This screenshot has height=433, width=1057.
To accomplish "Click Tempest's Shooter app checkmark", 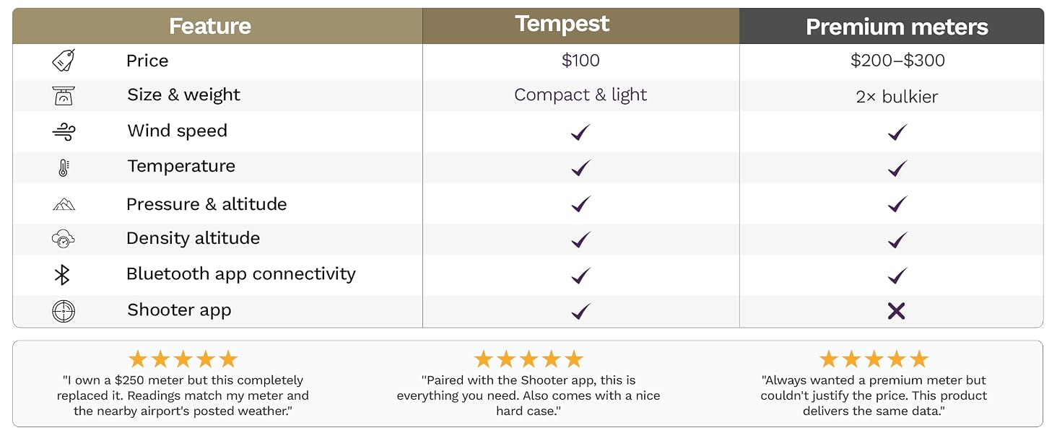I will [x=580, y=311].
